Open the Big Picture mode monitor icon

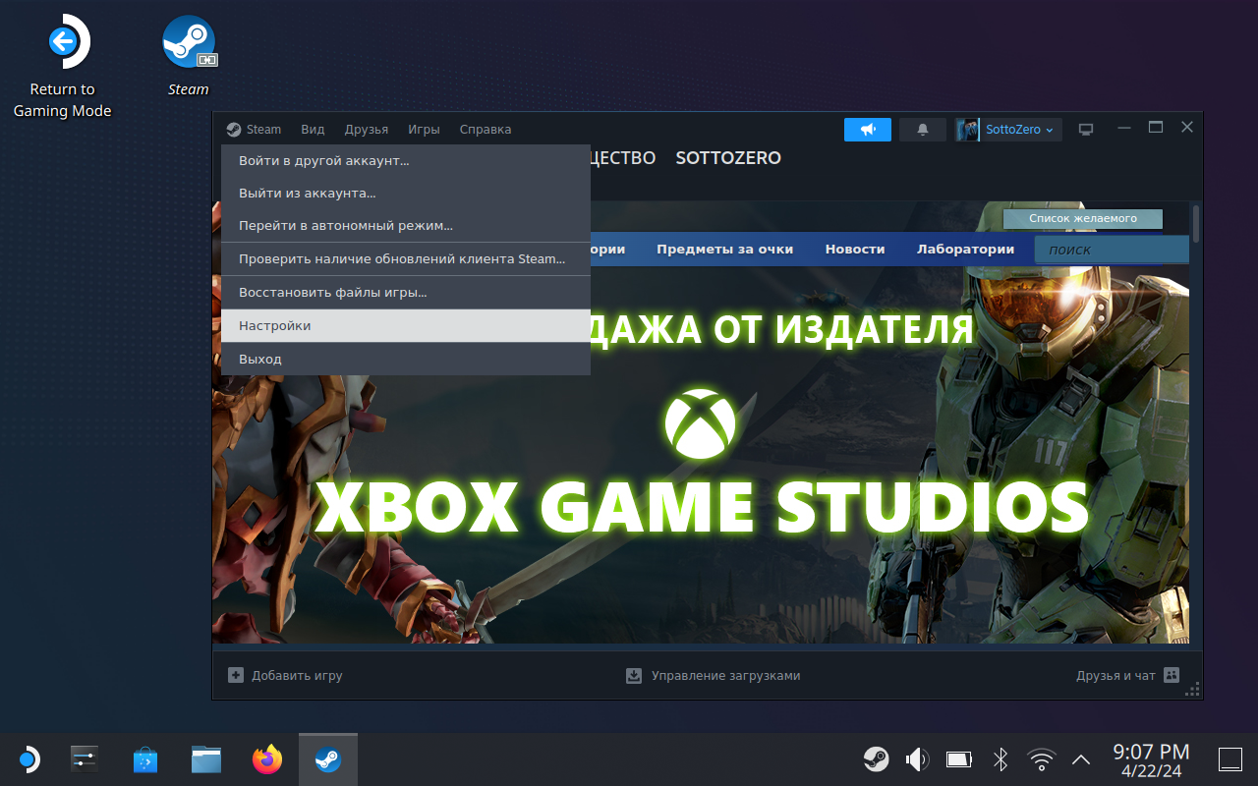click(x=1086, y=130)
